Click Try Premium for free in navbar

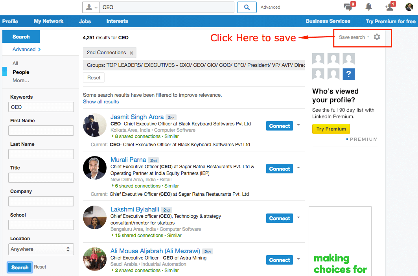click(x=390, y=21)
